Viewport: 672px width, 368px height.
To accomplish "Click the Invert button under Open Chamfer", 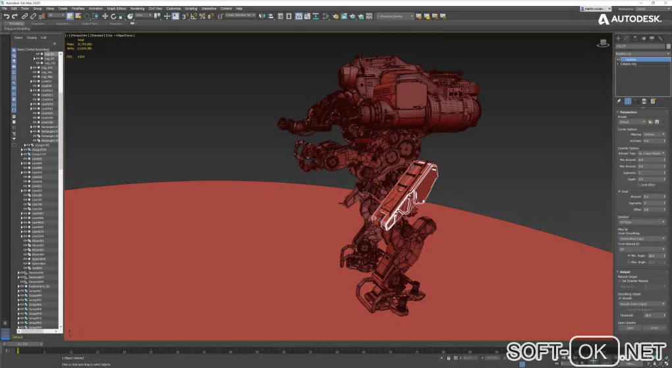I will pyautogui.click(x=654, y=327).
